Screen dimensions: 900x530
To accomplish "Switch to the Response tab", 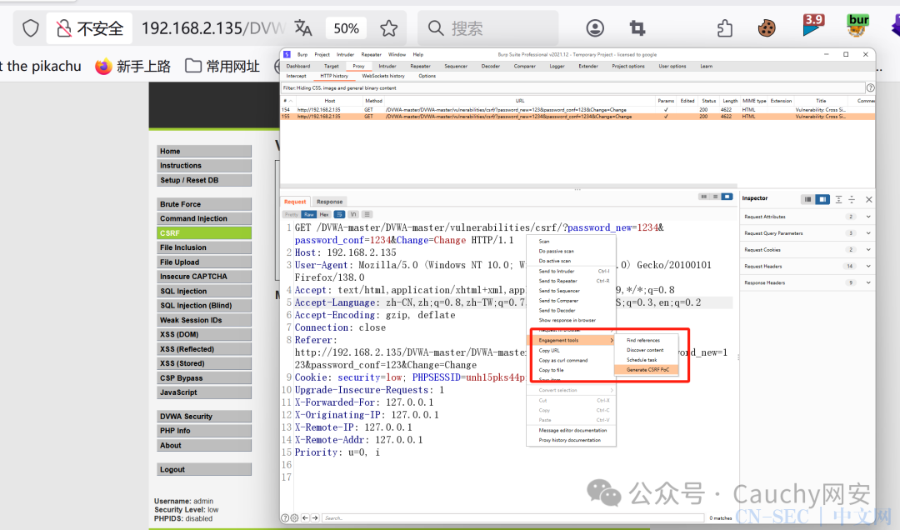I will [x=329, y=202].
